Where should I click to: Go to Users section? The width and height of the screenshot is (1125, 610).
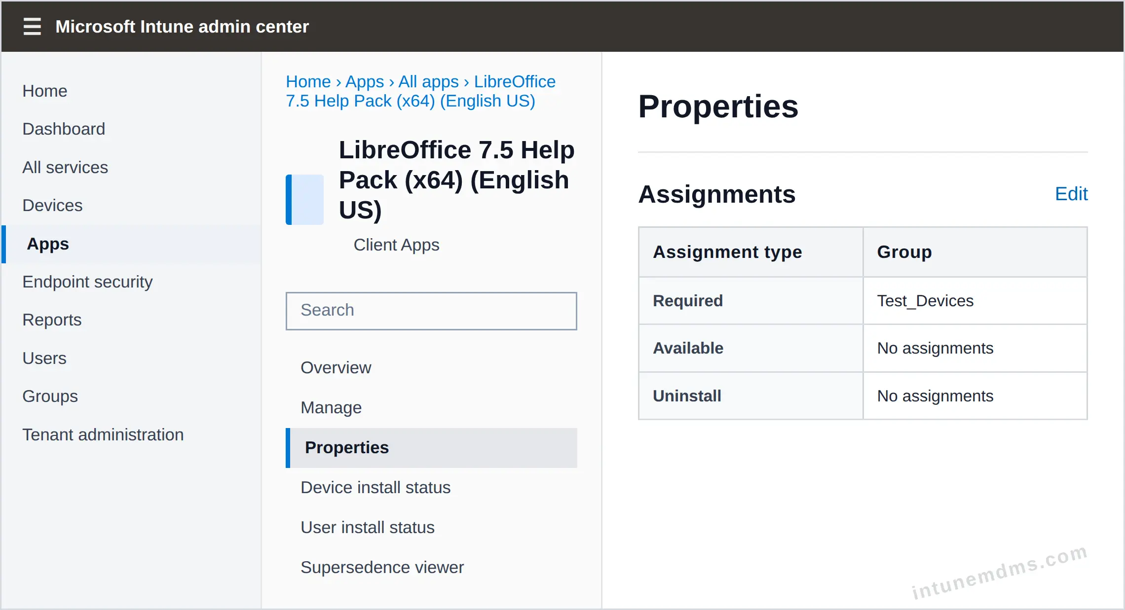coord(44,358)
